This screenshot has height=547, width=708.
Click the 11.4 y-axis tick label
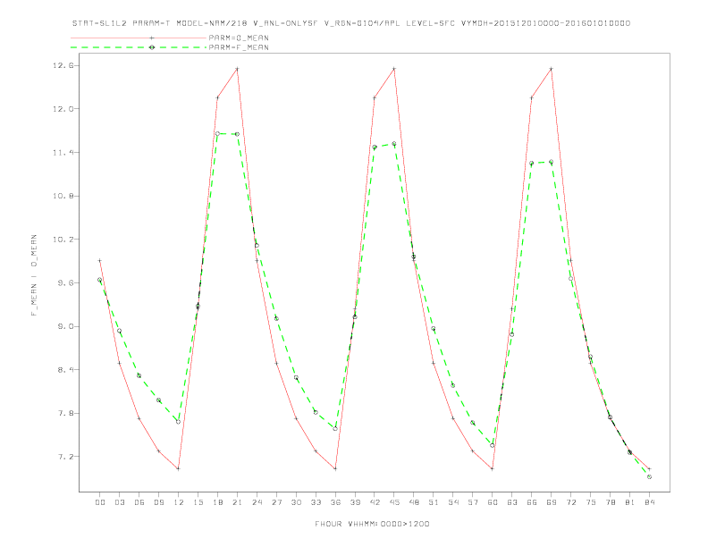coord(63,153)
